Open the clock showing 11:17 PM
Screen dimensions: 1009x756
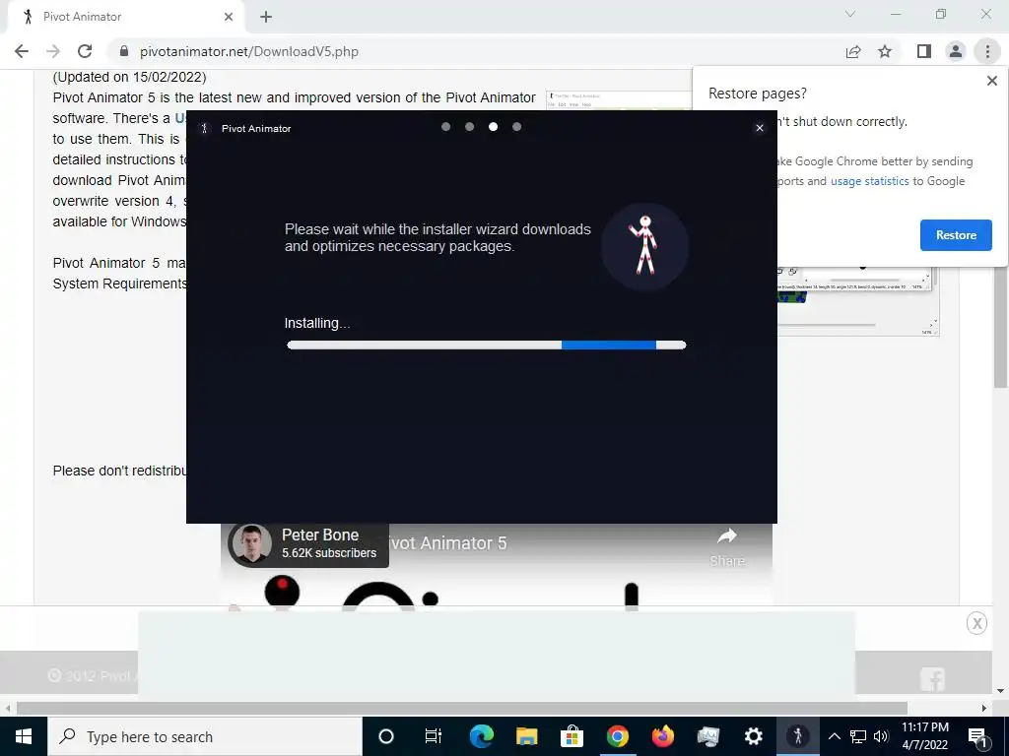(x=924, y=736)
